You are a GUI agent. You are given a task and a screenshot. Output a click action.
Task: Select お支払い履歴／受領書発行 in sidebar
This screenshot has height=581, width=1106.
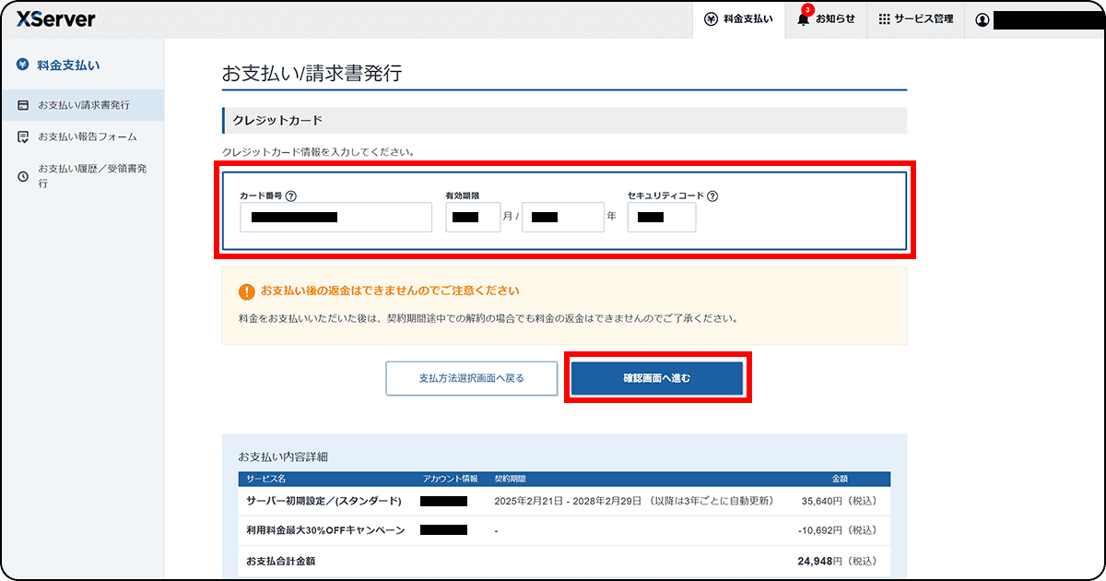pos(82,176)
